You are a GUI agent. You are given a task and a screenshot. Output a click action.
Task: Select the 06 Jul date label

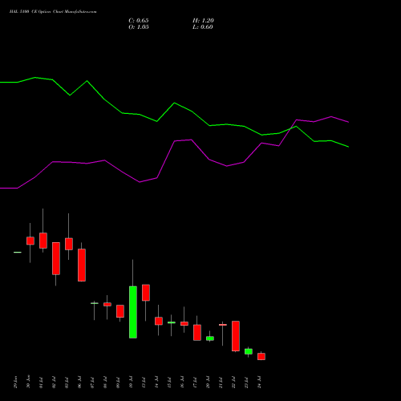pos(79,383)
